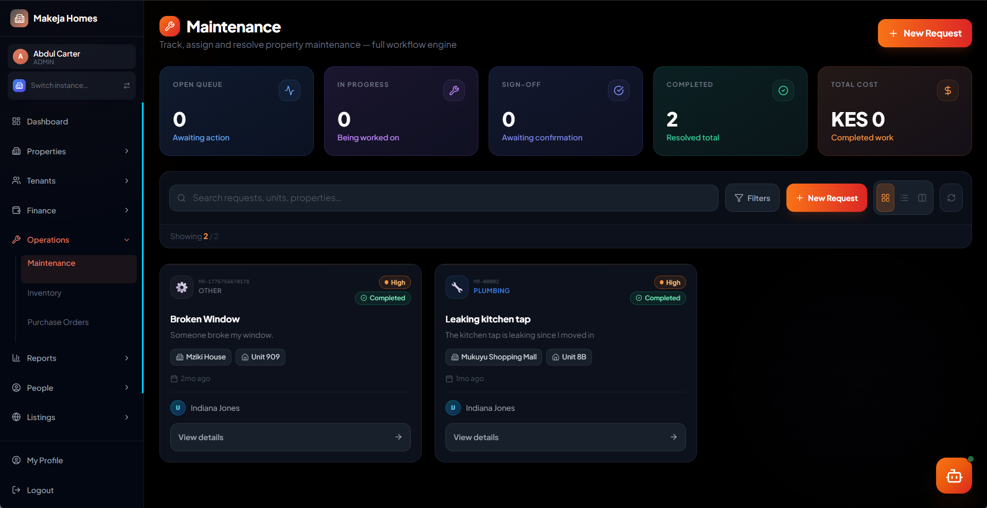Switch to grid view layout
The image size is (987, 508).
[x=885, y=198]
